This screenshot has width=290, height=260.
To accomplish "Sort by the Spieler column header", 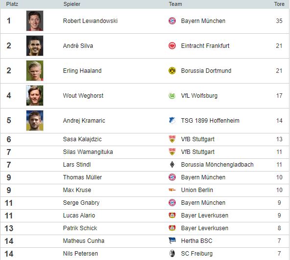I will [72, 4].
